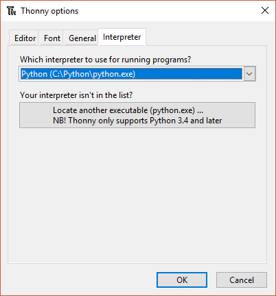Screen dimensions: 276x296
Task: Close the Thonny options dialog
Action: (x=265, y=10)
